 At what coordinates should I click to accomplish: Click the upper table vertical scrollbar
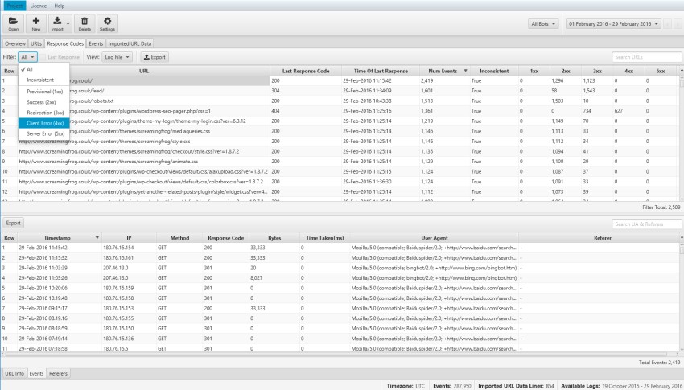(x=682, y=138)
